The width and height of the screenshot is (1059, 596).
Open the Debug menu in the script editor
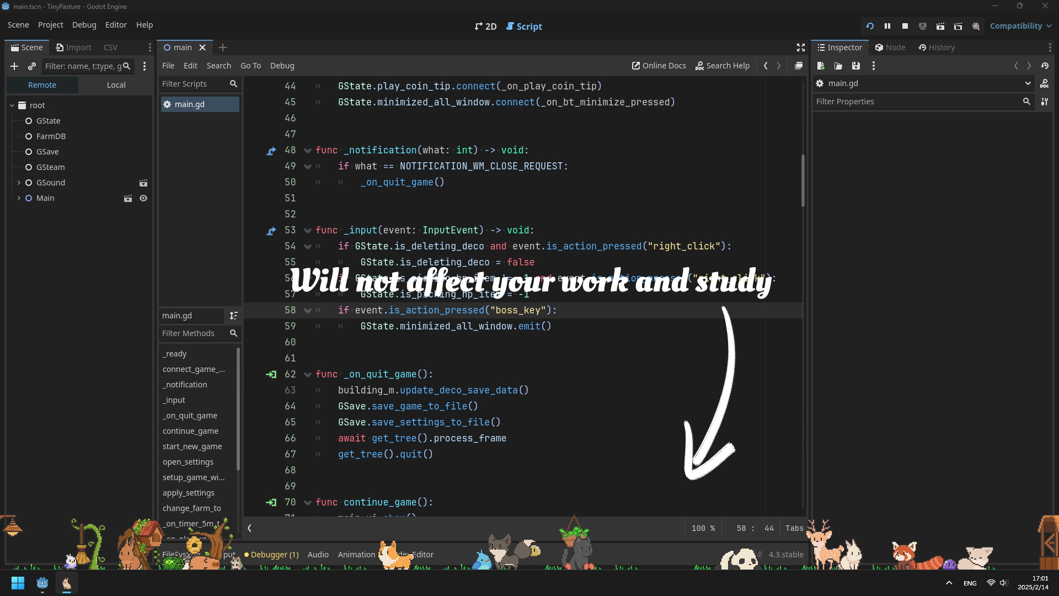click(282, 66)
